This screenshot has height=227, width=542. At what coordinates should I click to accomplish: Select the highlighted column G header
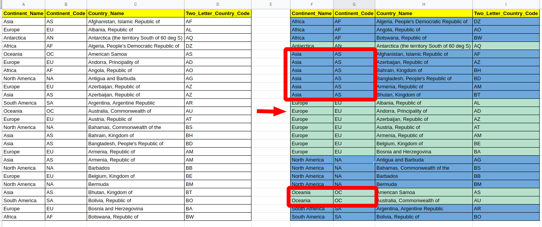353,4
